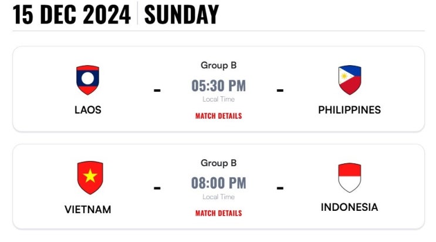
Task: Click the Laos score dash placeholder
Action: pyautogui.click(x=157, y=90)
